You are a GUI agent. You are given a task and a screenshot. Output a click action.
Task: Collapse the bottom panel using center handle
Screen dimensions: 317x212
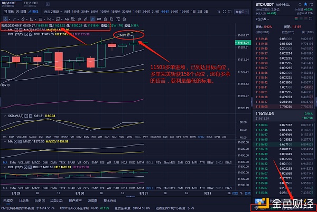[130, 196]
